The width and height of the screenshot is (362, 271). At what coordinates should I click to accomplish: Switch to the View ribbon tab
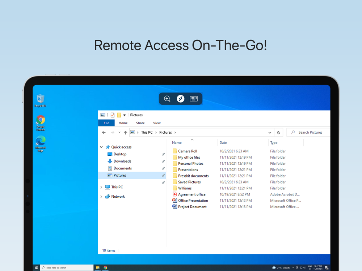pos(157,123)
